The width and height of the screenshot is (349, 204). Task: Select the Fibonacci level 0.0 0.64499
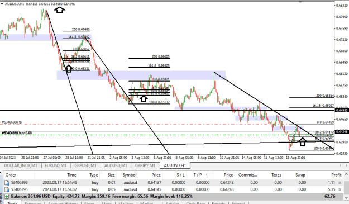click(326, 122)
